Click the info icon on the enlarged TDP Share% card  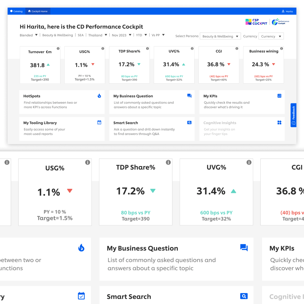point(168,162)
